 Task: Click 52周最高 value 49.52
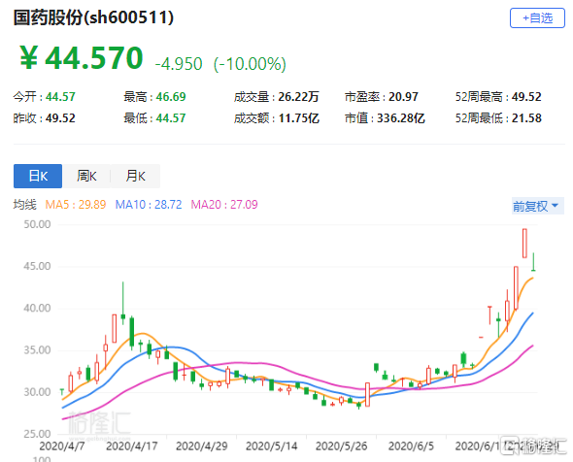(526, 97)
